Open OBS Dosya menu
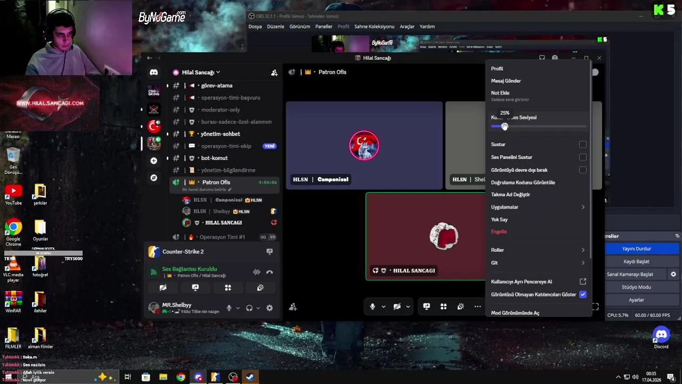 pos(255,27)
